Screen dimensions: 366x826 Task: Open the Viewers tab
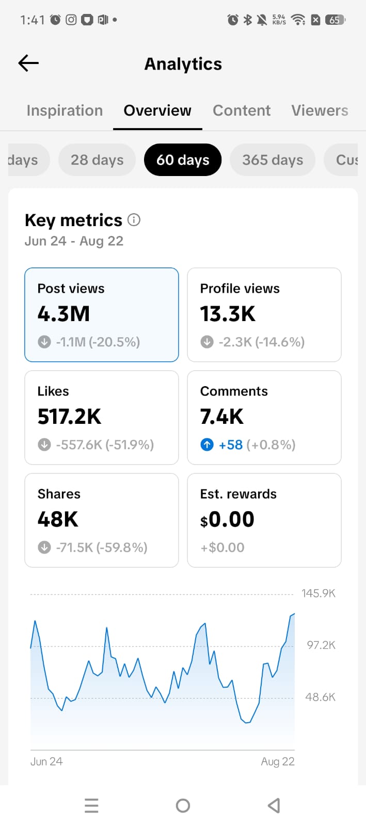(320, 110)
